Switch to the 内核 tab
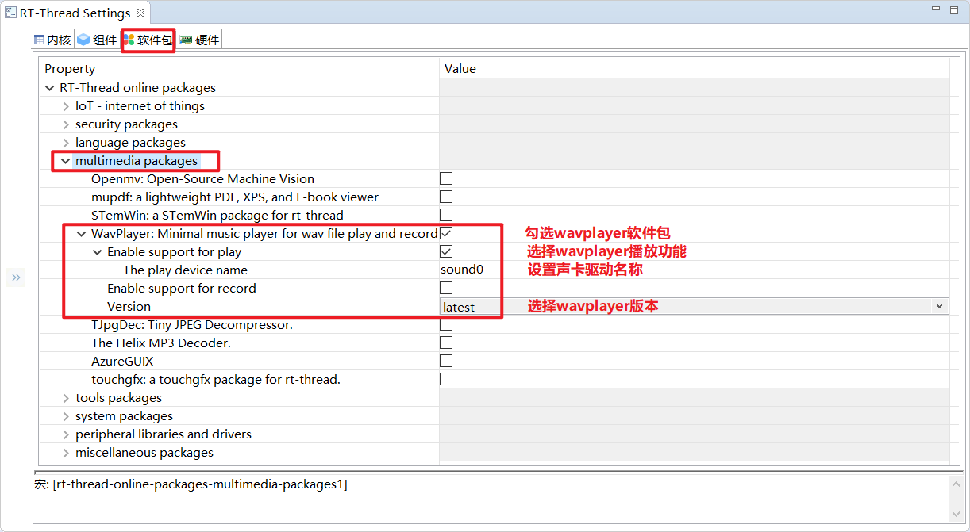Image resolution: width=970 pixels, height=532 pixels. click(52, 40)
